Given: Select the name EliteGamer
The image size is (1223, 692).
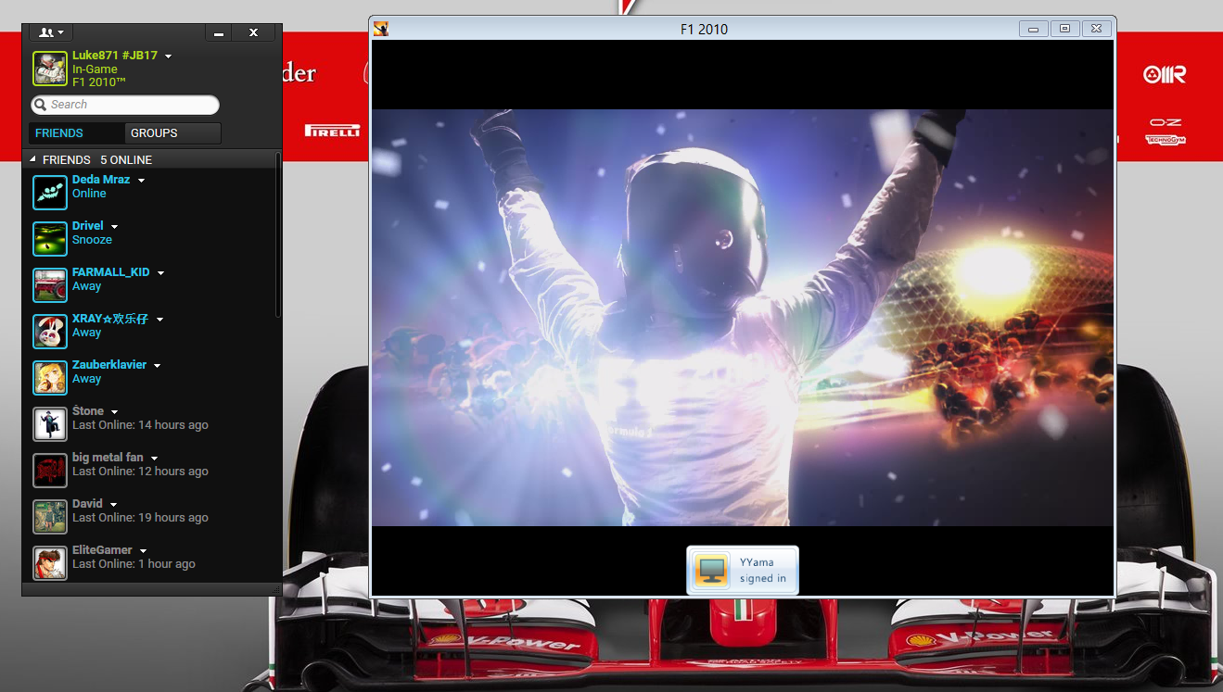Looking at the screenshot, I should (x=102, y=550).
